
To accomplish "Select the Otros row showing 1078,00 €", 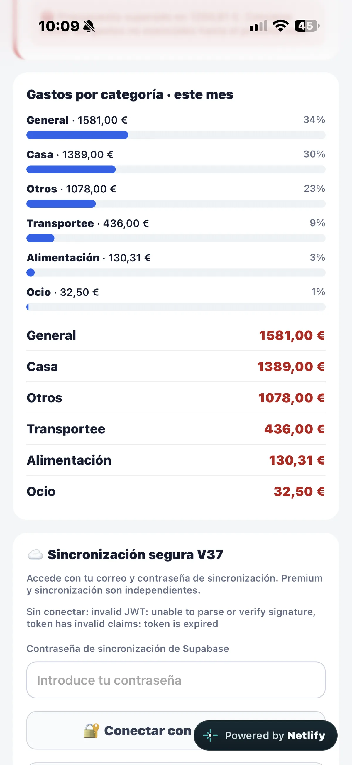I will coord(176,398).
